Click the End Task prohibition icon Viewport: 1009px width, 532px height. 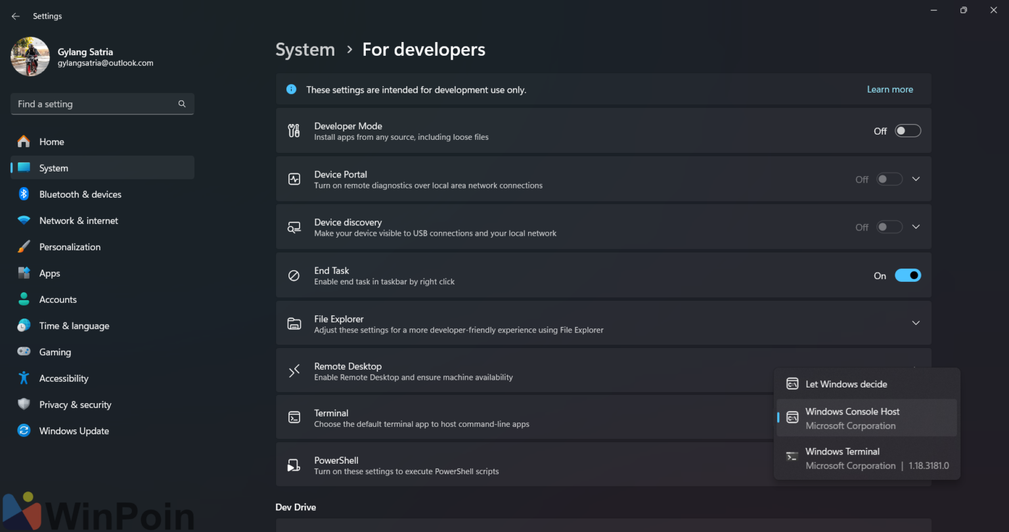pos(294,275)
